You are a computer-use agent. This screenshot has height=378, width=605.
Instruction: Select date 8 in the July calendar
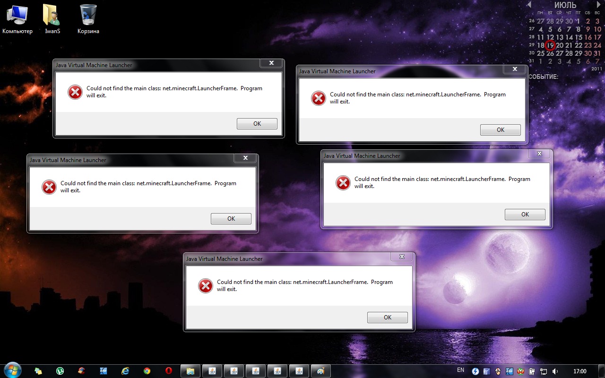tap(579, 29)
